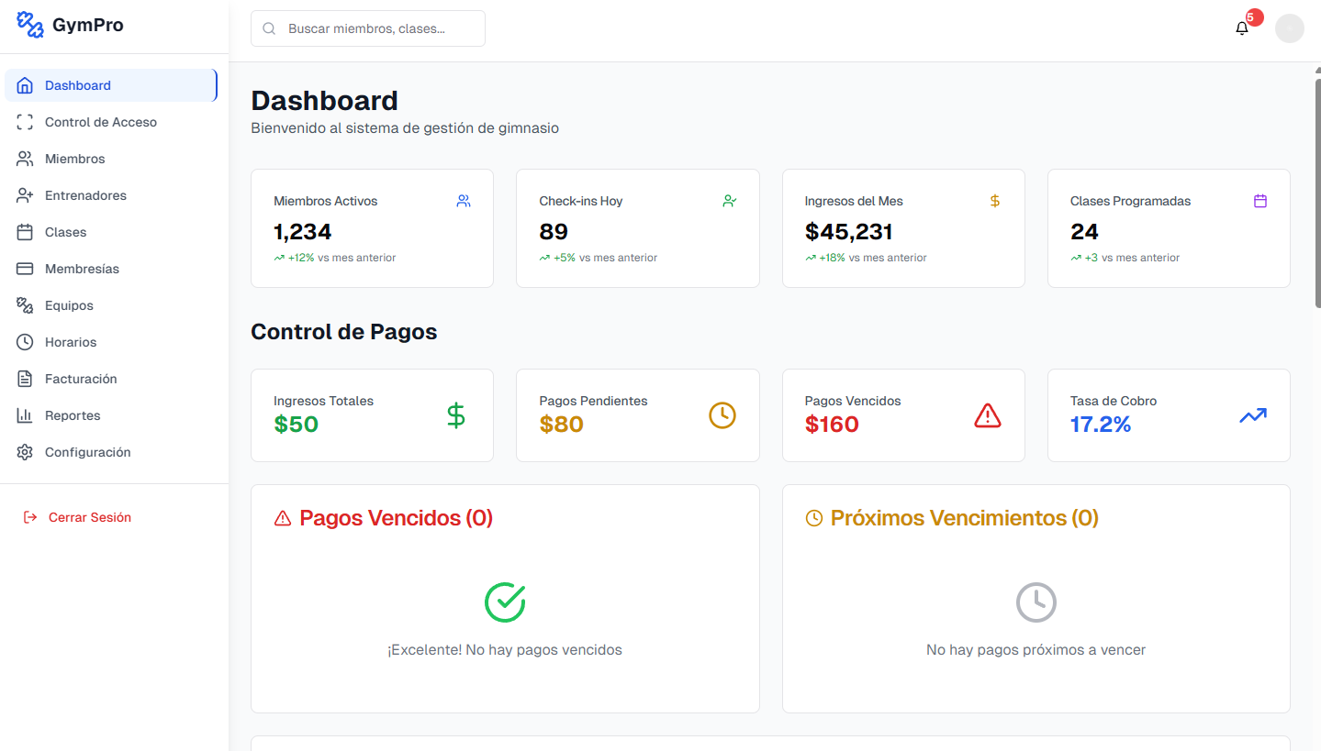
Task: Click the Buscar miembros search field
Action: tap(376, 28)
